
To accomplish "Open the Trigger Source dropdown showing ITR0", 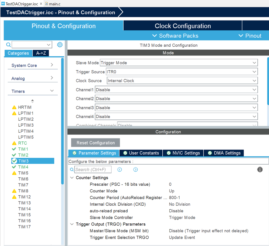I will [182, 72].
